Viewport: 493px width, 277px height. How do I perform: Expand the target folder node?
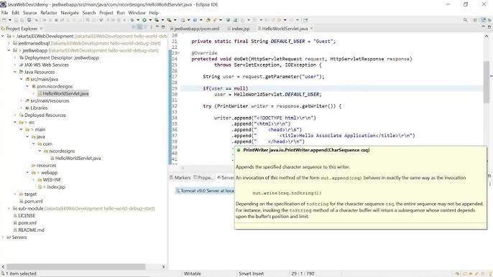(15, 194)
